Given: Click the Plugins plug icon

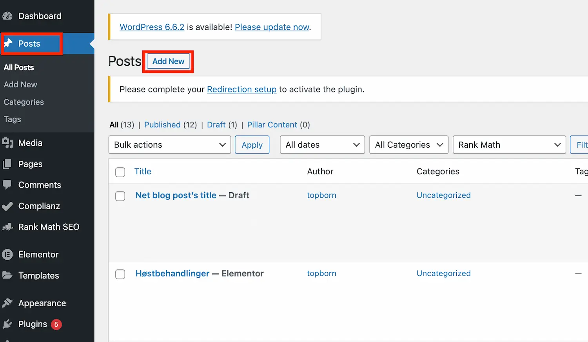Looking at the screenshot, I should coord(7,324).
